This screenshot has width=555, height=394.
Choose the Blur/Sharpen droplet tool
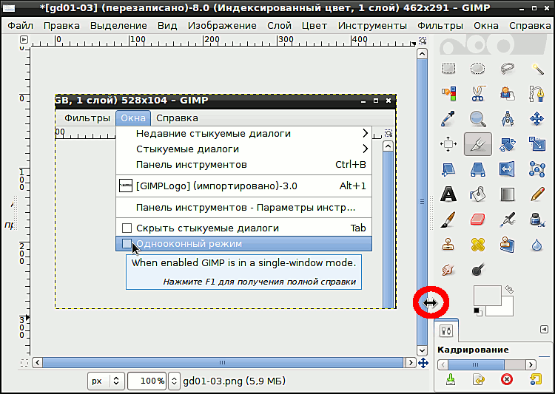click(x=537, y=245)
